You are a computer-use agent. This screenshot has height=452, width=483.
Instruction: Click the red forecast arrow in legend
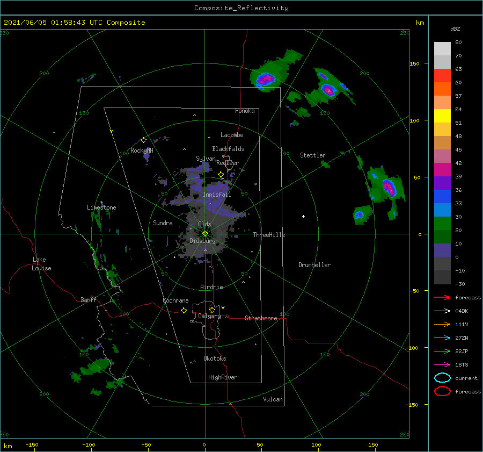(442, 297)
